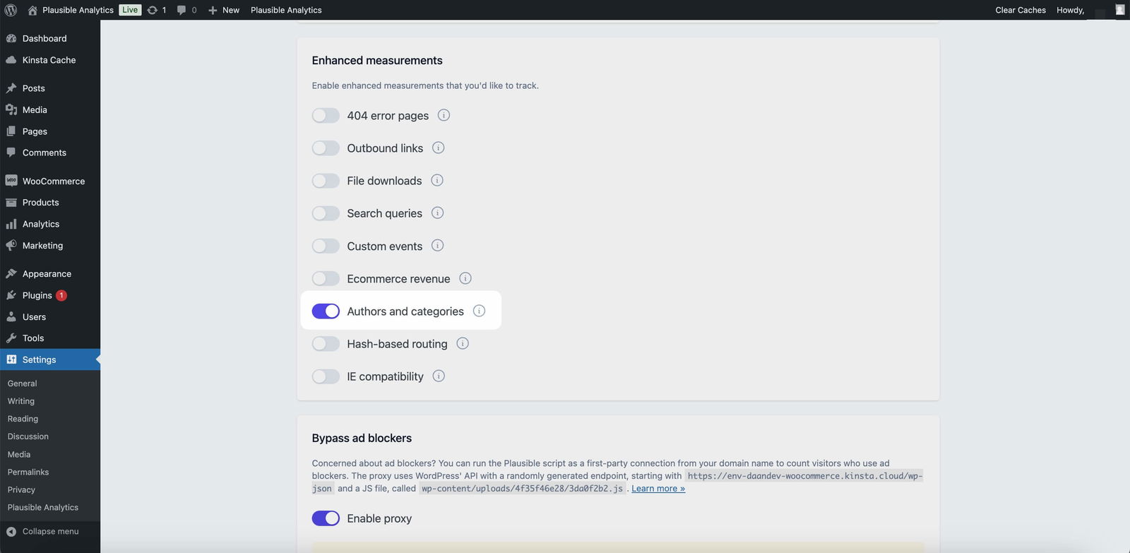Open the Learn more link about proxies
1130x553 pixels.
[656, 488]
